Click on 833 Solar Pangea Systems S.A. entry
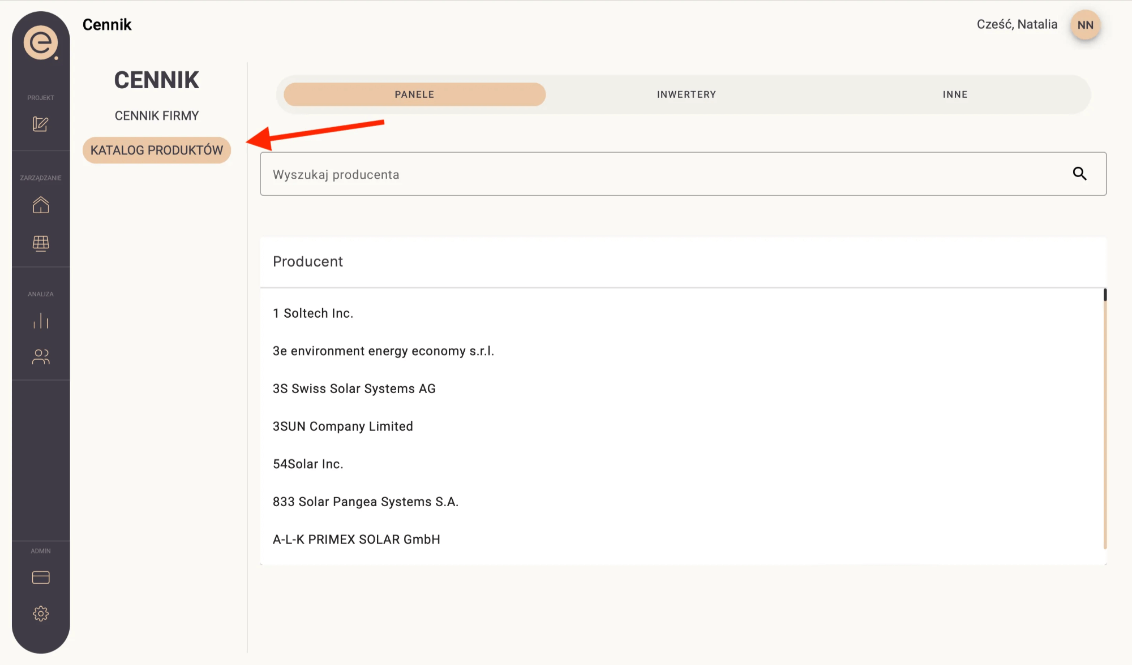This screenshot has width=1132, height=665. coord(365,502)
